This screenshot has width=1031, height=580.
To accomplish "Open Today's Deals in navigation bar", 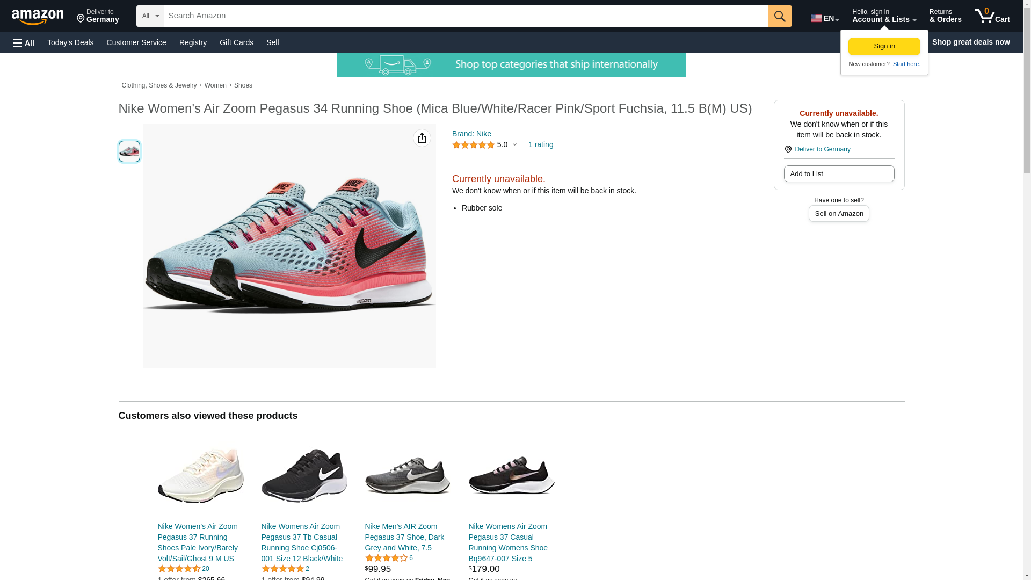I will pyautogui.click(x=70, y=42).
